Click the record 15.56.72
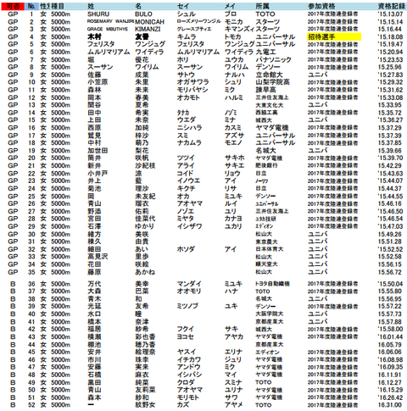Image resolution: width=407 pixels, height=411 pixels. point(390,272)
